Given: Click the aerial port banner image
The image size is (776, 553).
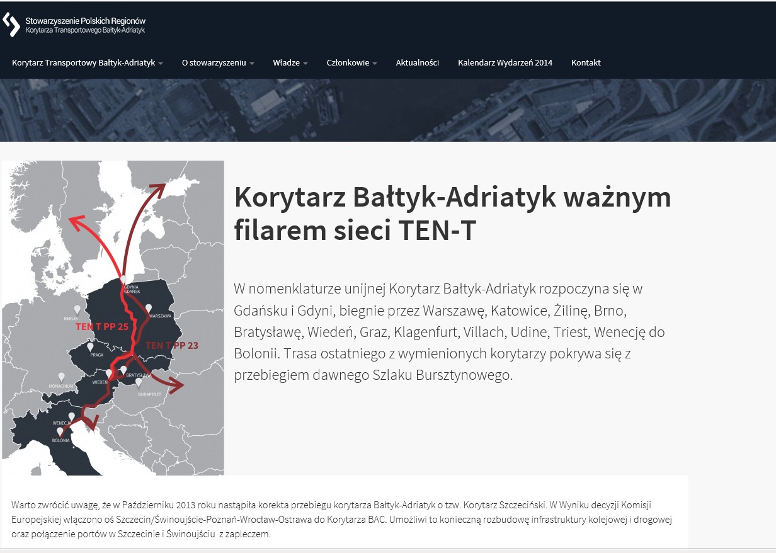Looking at the screenshot, I should [x=388, y=110].
